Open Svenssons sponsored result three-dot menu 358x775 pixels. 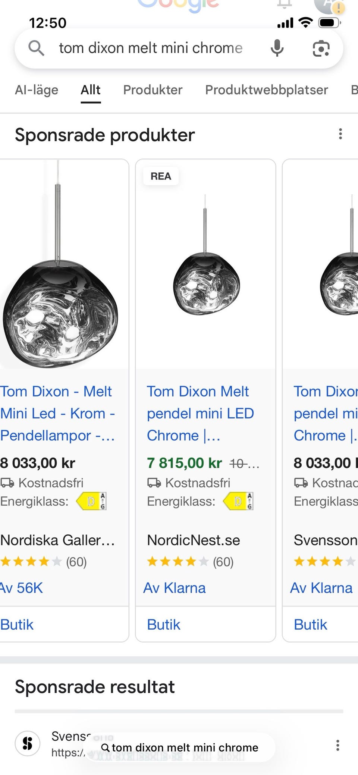(x=337, y=745)
